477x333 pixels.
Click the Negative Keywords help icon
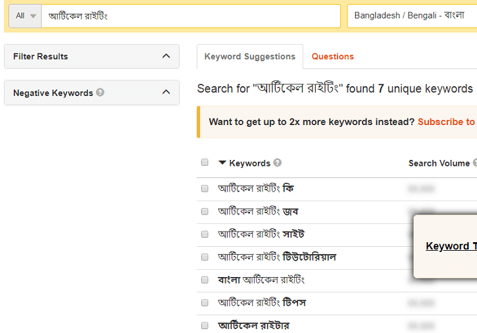coord(100,92)
